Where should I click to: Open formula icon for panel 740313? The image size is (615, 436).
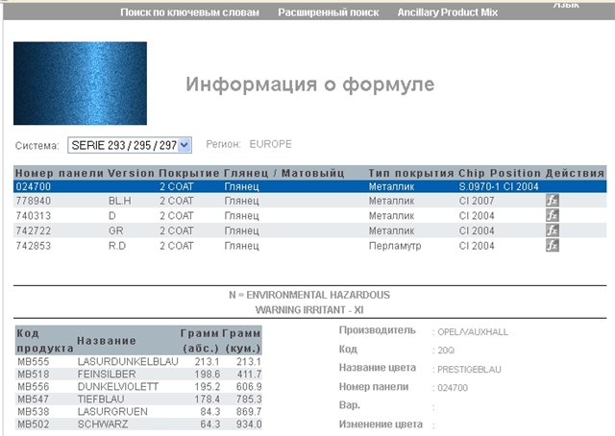[552, 216]
